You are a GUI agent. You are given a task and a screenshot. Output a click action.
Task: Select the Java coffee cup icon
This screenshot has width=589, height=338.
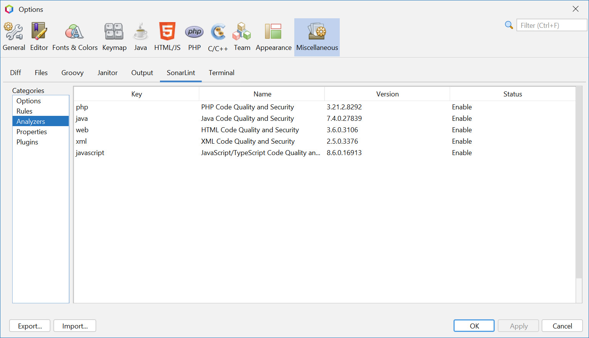140,37
